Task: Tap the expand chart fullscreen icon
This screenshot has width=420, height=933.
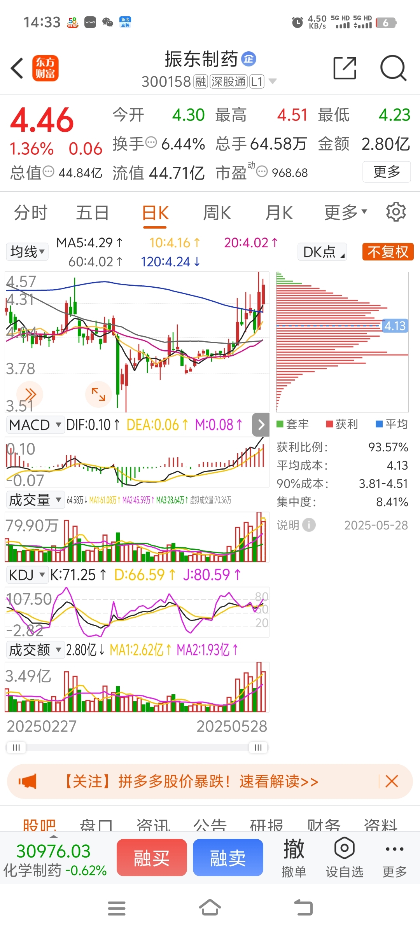Action: (x=98, y=394)
